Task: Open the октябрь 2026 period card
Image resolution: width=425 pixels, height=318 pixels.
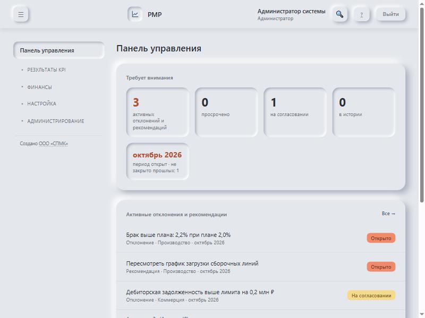Action: (158, 162)
